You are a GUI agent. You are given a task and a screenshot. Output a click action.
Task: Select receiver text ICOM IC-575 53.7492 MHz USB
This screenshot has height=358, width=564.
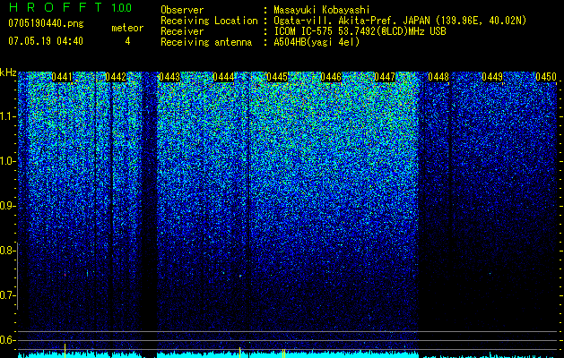(x=360, y=31)
